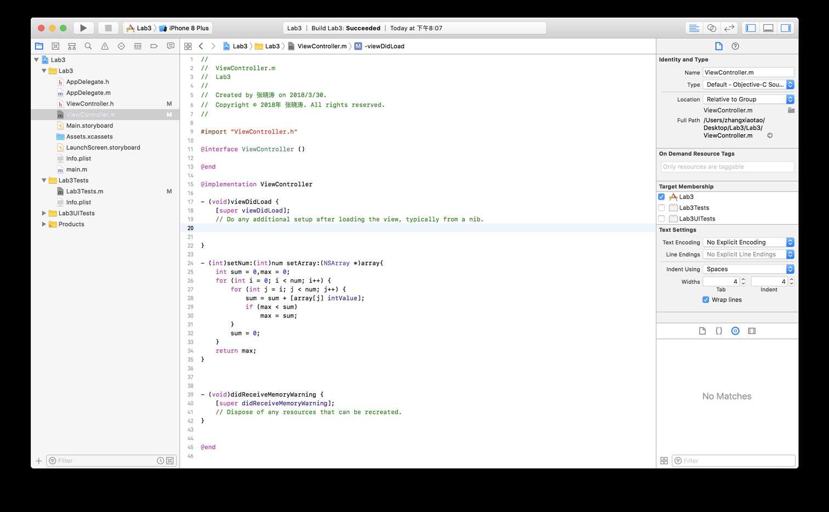
Task: Show File Template library
Action: (x=702, y=331)
